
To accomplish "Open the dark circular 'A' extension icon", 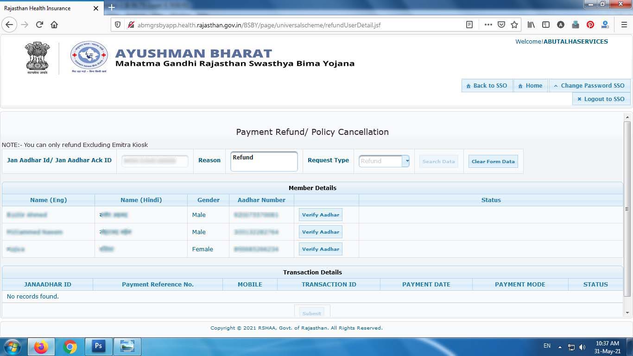I will click(561, 25).
